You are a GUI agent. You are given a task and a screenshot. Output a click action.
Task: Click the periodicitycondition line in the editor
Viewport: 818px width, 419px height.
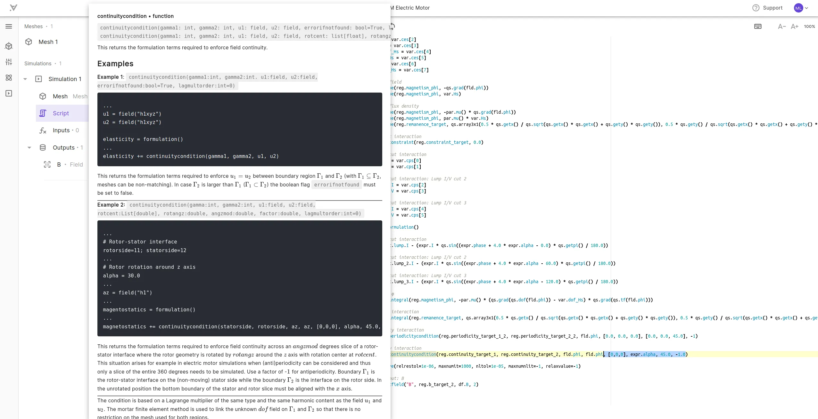pyautogui.click(x=544, y=336)
